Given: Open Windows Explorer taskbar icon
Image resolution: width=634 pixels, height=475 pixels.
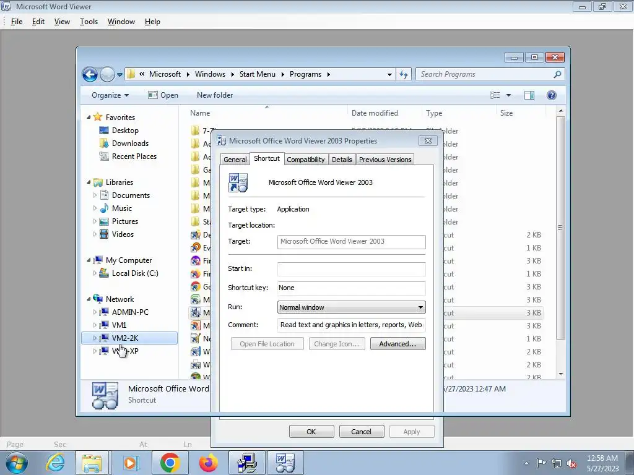Looking at the screenshot, I should click(92, 463).
